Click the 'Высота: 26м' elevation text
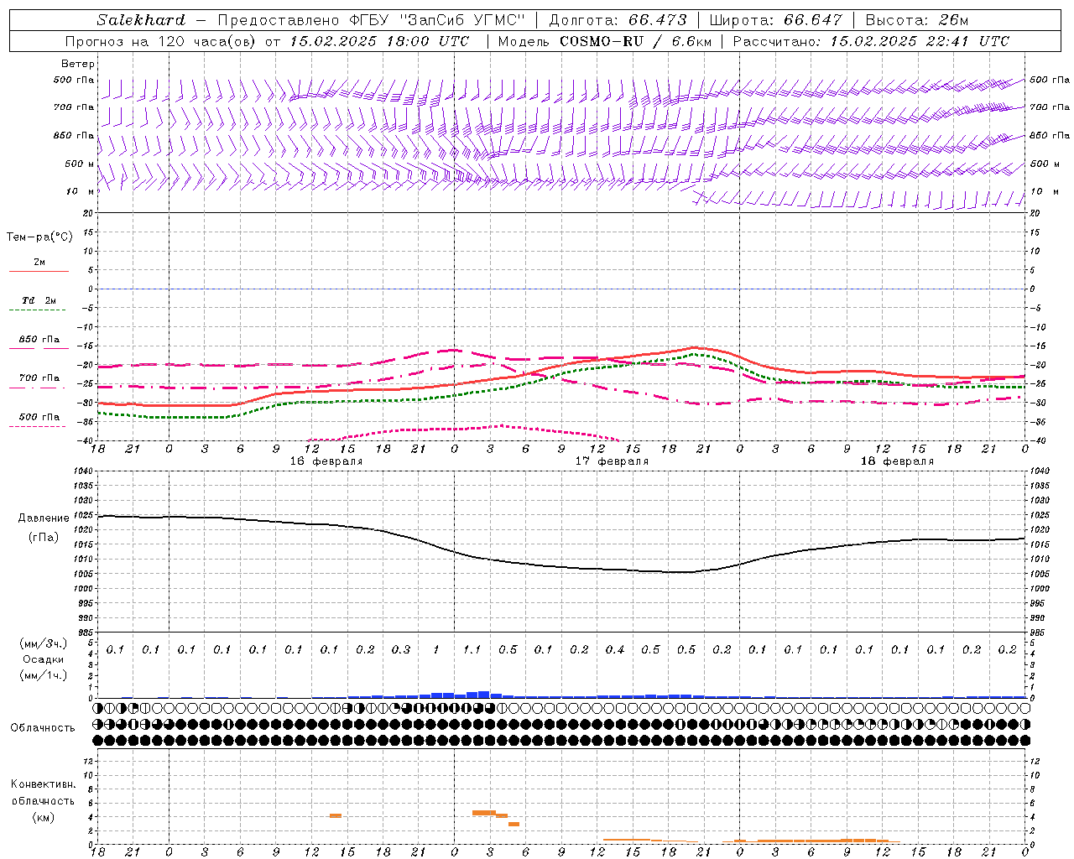1074x859 pixels. click(916, 20)
